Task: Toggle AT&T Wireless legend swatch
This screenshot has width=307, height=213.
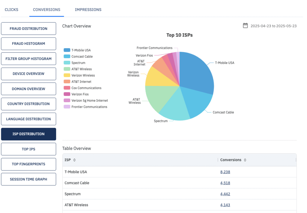Action: (x=67, y=69)
